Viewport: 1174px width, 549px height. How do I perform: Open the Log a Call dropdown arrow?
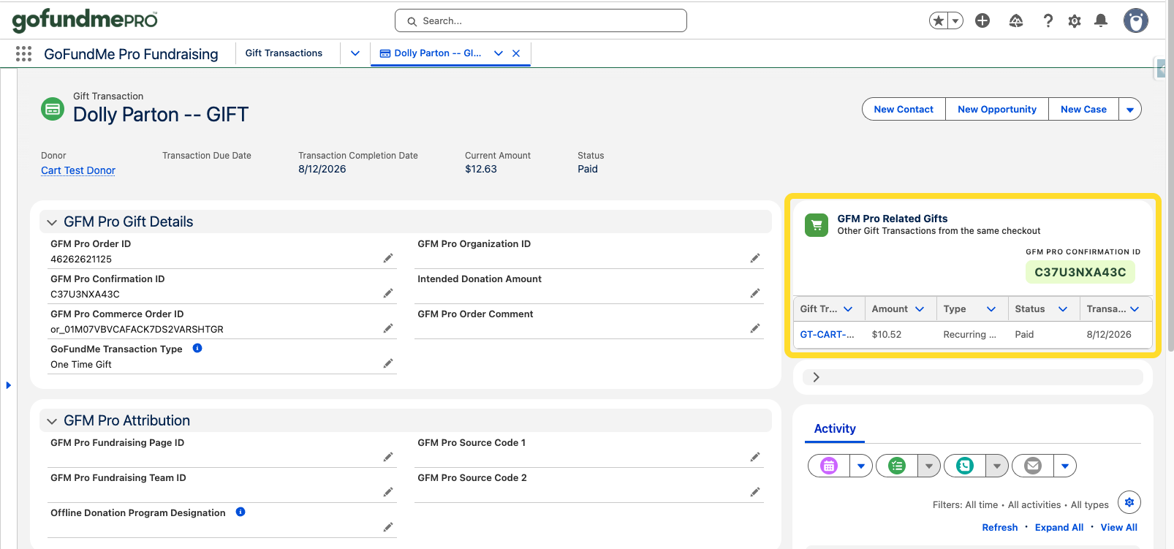coord(997,466)
